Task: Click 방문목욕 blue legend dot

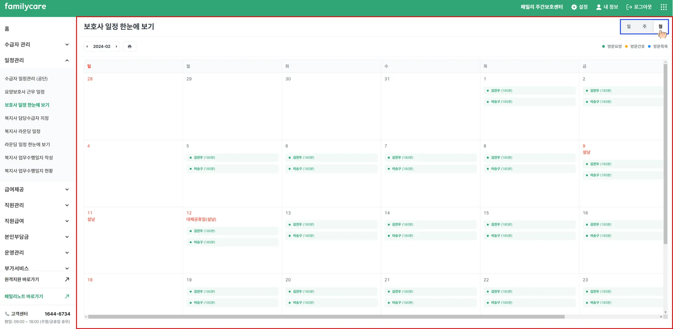Action: 649,47
